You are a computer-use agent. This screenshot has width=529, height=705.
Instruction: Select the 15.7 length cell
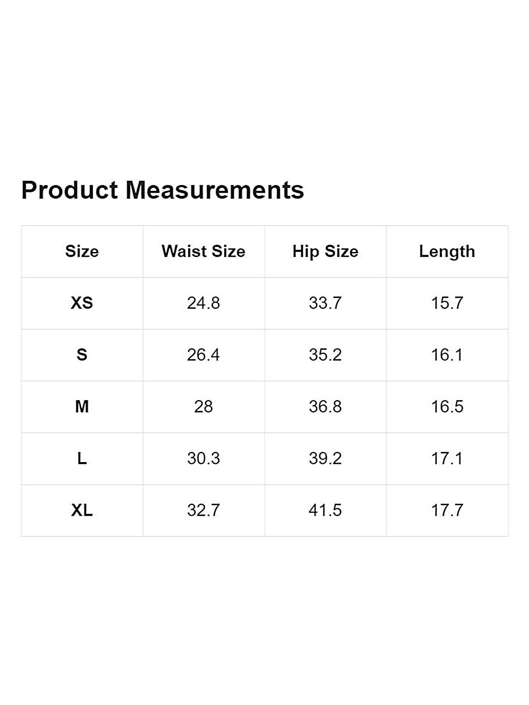pos(447,303)
